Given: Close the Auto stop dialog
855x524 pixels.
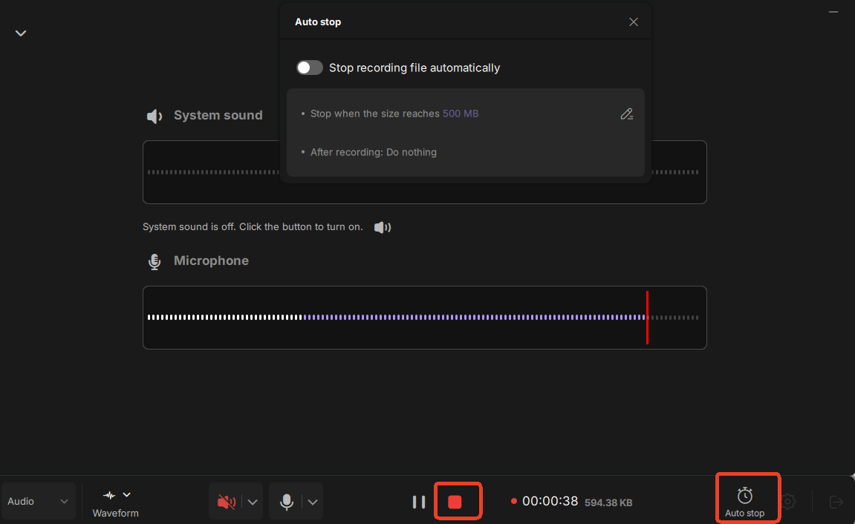Looking at the screenshot, I should tap(633, 22).
